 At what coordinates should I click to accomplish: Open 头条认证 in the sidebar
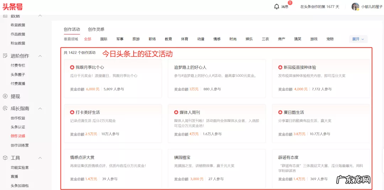click(x=18, y=127)
